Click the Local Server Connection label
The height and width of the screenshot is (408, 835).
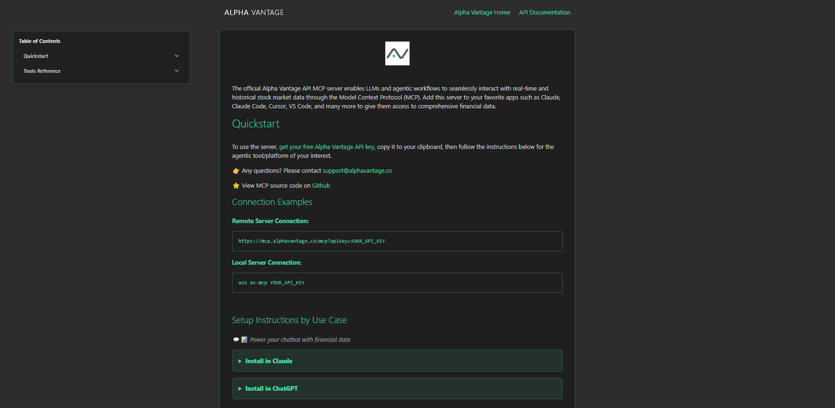(x=267, y=263)
